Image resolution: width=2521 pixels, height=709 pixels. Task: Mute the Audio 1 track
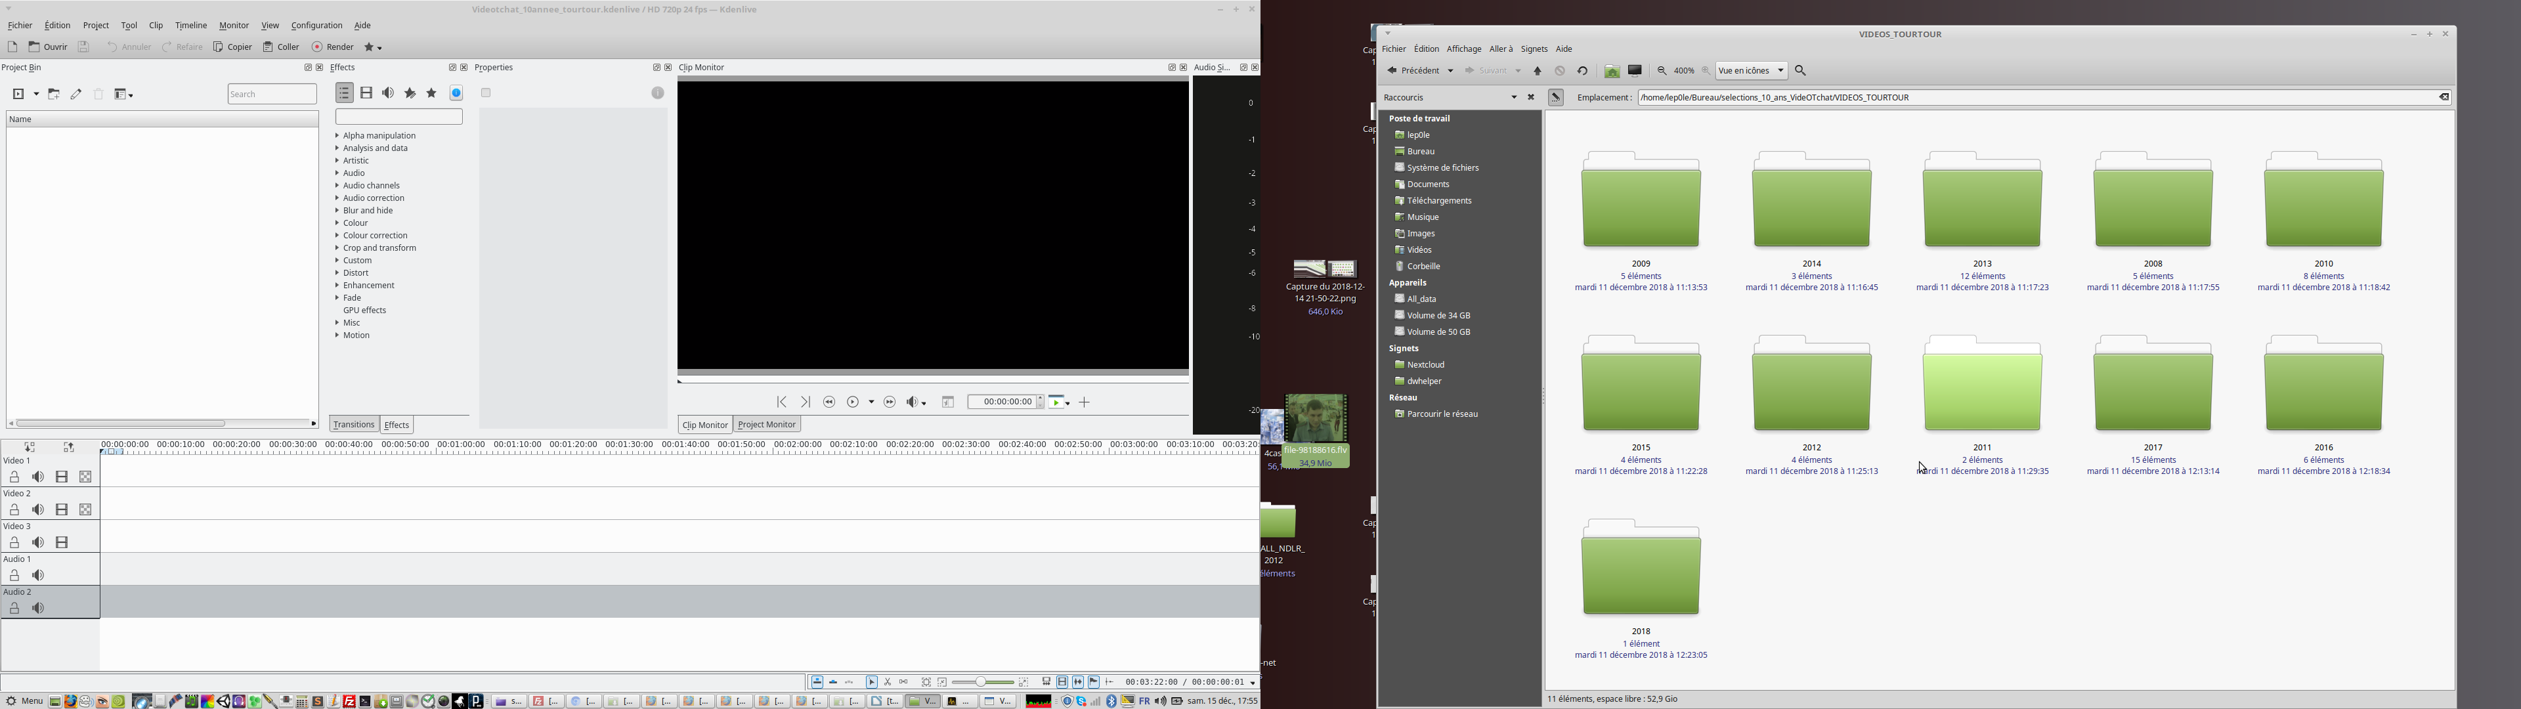38,576
